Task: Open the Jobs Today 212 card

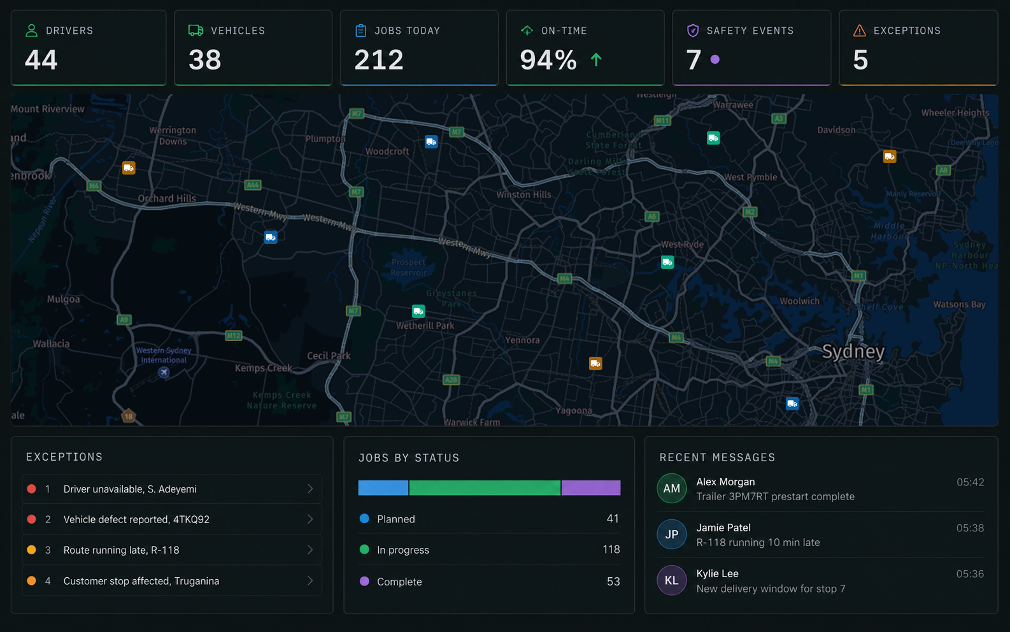Action: click(419, 48)
